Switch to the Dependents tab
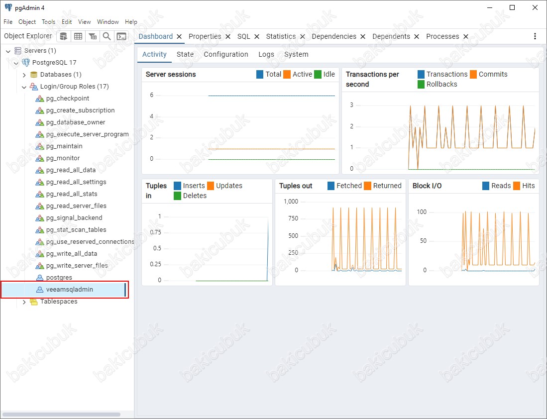 point(391,36)
